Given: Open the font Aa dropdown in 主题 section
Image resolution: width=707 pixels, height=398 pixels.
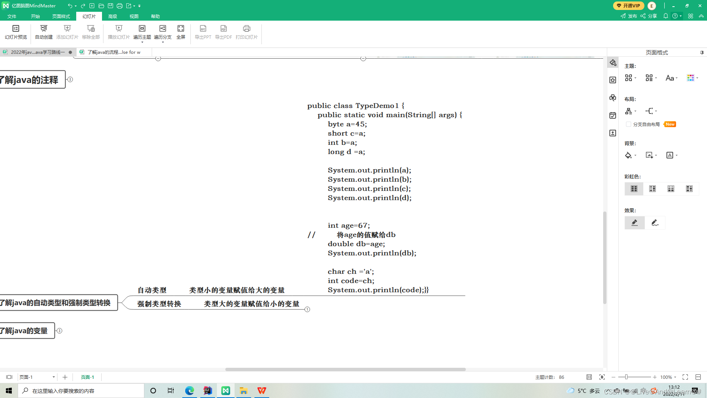Looking at the screenshot, I should [x=671, y=78].
